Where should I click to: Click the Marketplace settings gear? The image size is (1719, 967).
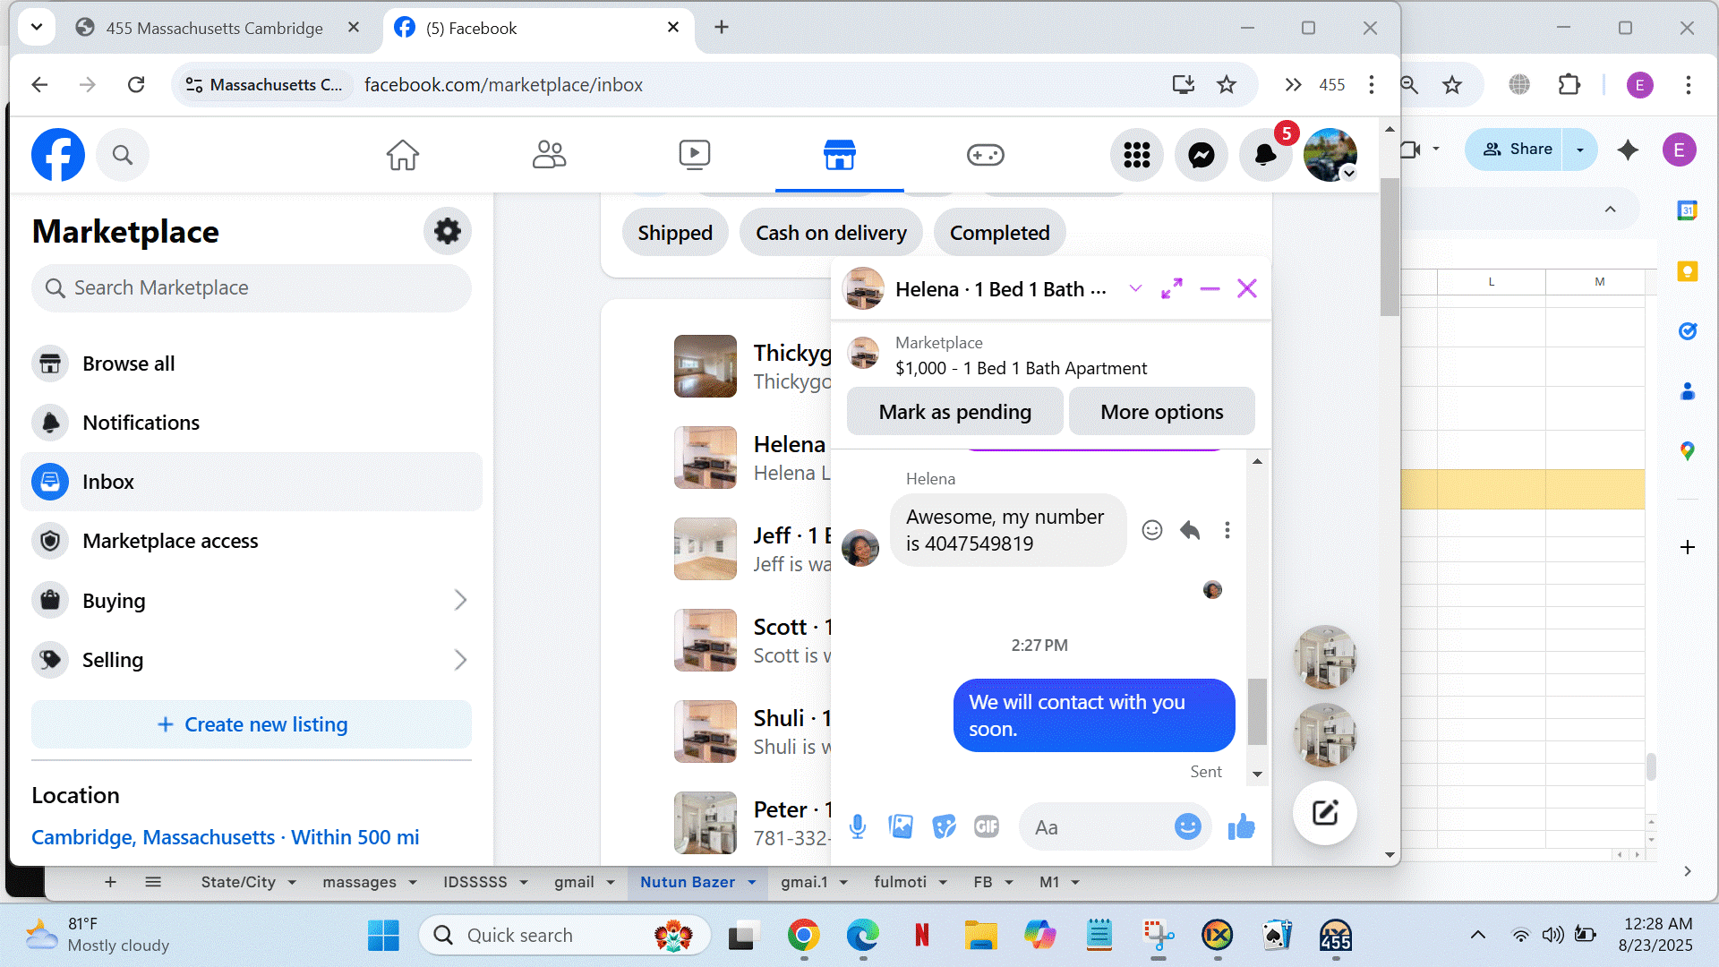(x=447, y=231)
